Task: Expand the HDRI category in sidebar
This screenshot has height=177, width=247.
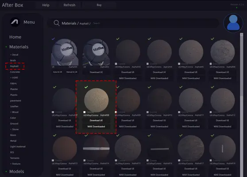Action: click(14, 78)
